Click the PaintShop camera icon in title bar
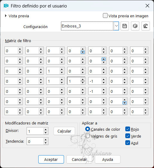The width and height of the screenshot is (154, 168). pos(6,6)
